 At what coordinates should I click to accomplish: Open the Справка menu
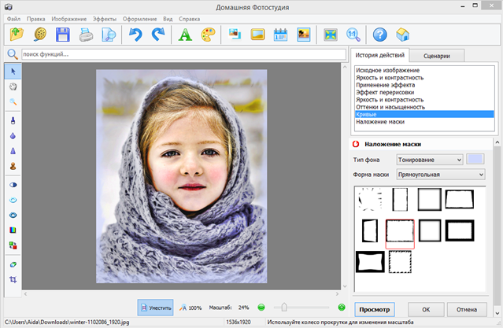click(189, 19)
